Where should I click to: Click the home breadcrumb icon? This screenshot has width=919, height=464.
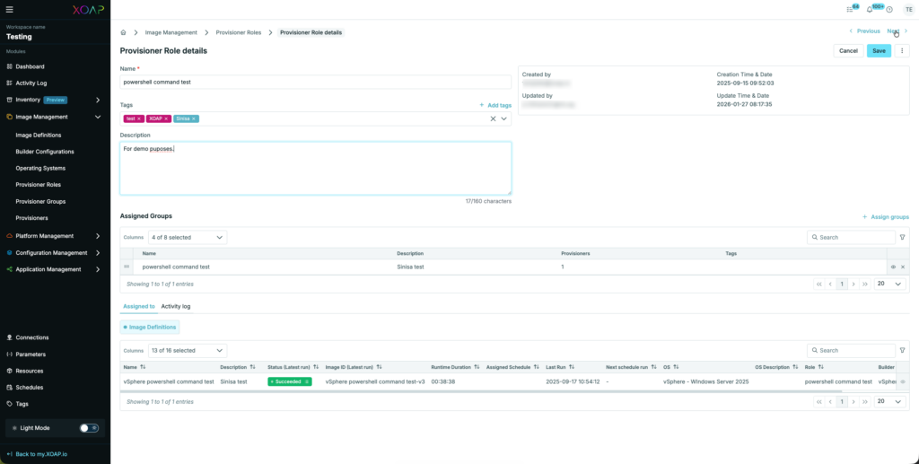(x=124, y=32)
